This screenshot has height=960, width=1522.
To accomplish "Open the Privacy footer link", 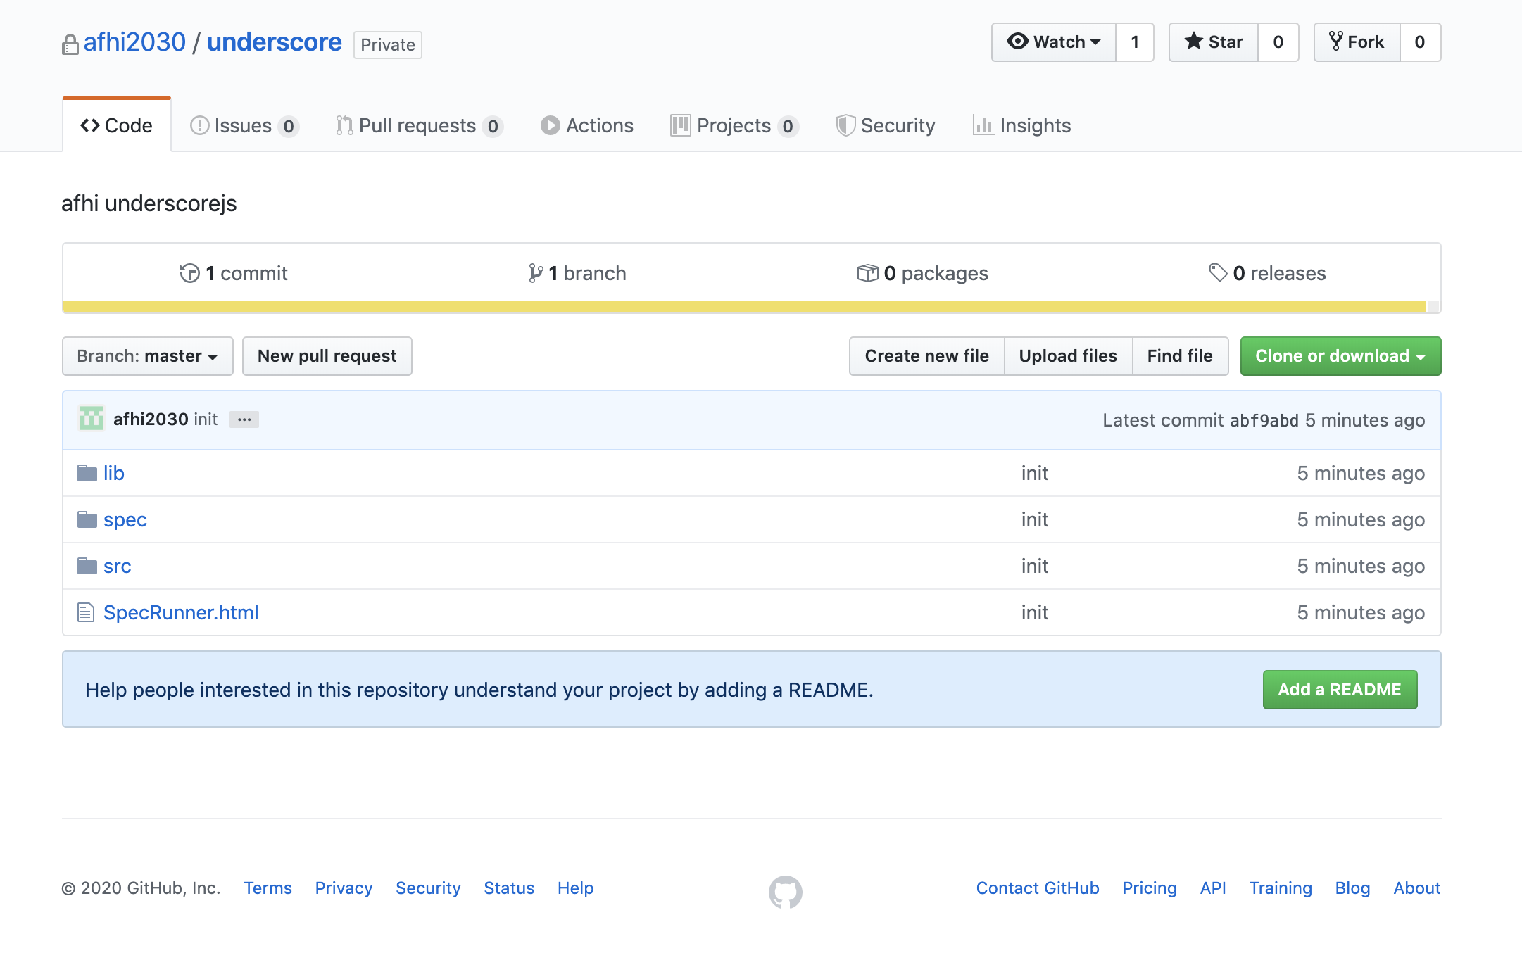I will (344, 888).
